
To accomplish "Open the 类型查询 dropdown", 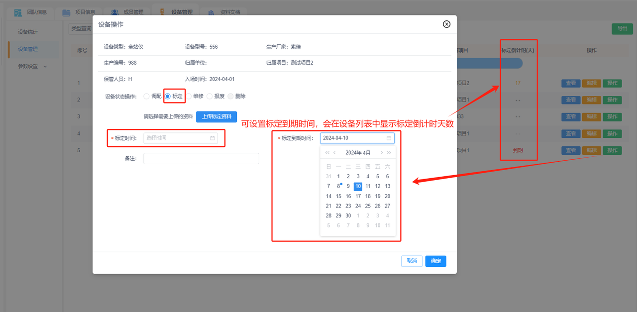I will [x=81, y=29].
